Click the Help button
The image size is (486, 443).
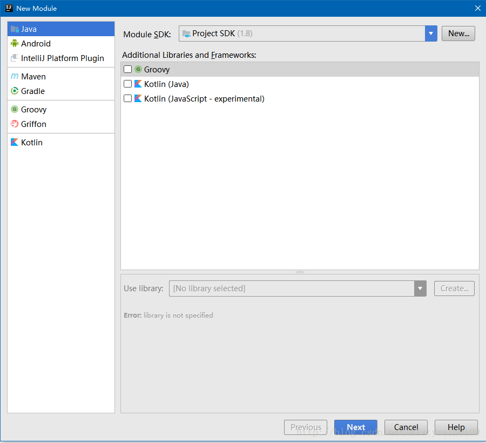[456, 427]
